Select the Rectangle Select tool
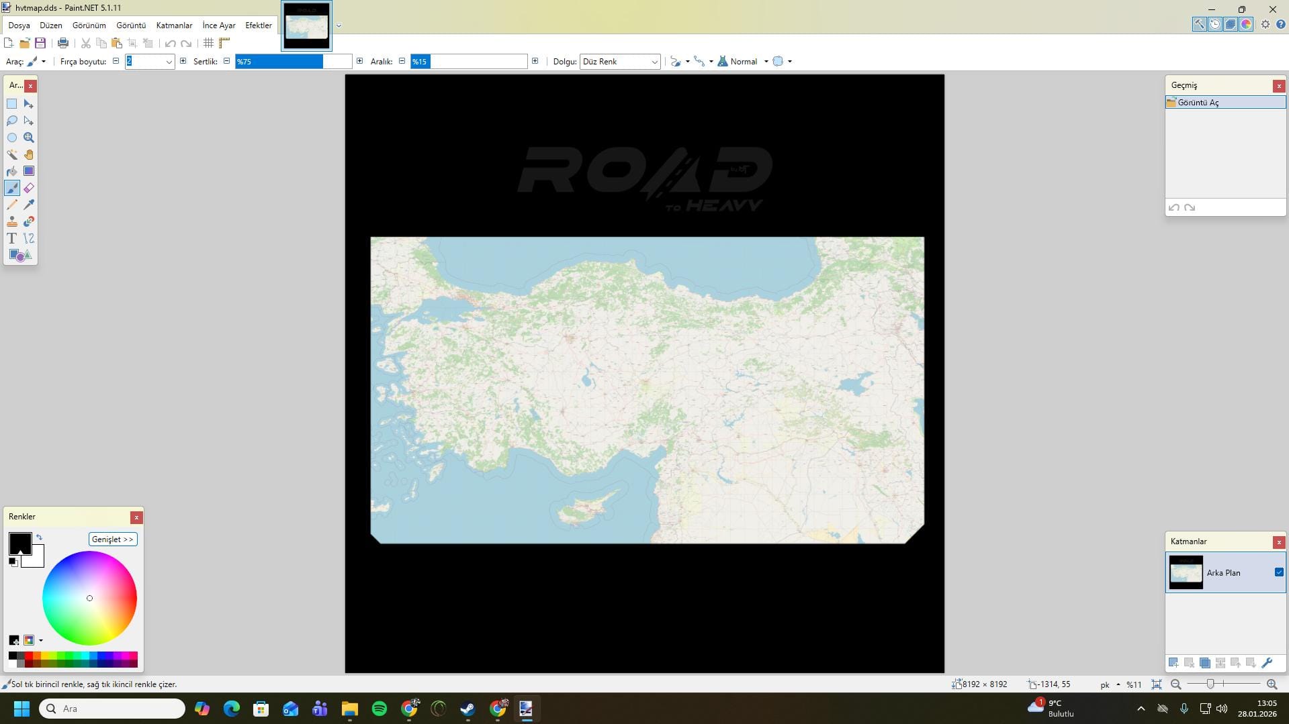 pyautogui.click(x=12, y=104)
